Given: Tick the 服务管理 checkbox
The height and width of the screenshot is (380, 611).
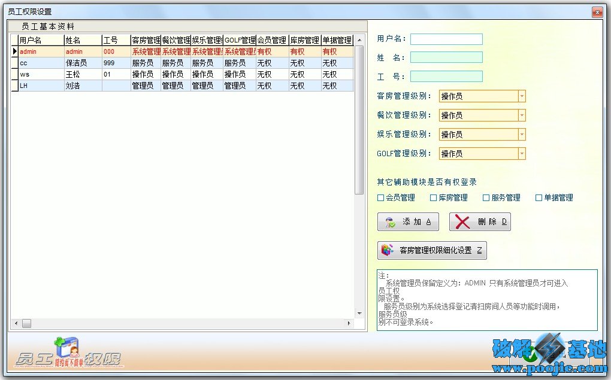Looking at the screenshot, I should (x=486, y=198).
